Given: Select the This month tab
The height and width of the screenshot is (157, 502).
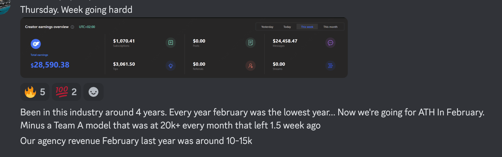Looking at the screenshot, I should (330, 27).
